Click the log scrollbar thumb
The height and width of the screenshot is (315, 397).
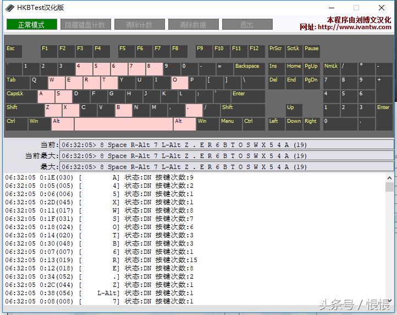[x=389, y=187]
